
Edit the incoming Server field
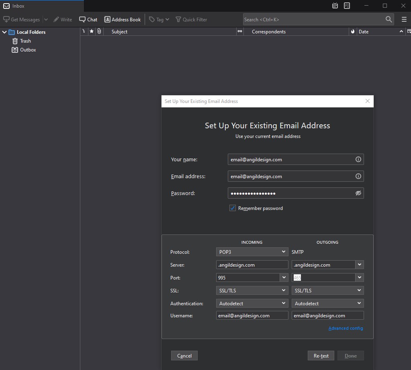(252, 265)
